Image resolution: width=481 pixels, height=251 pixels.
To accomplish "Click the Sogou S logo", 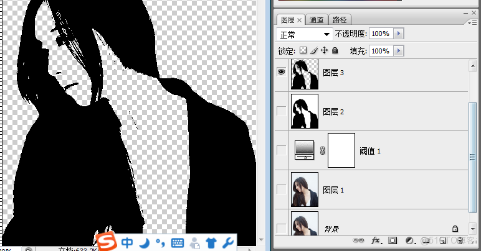I will coord(107,242).
